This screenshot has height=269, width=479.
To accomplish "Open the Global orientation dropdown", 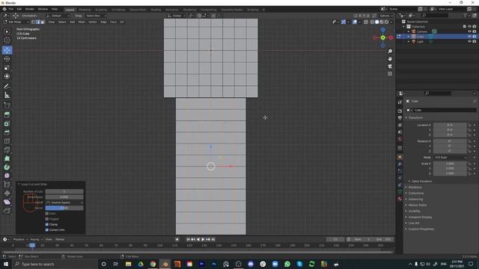I will [x=177, y=16].
